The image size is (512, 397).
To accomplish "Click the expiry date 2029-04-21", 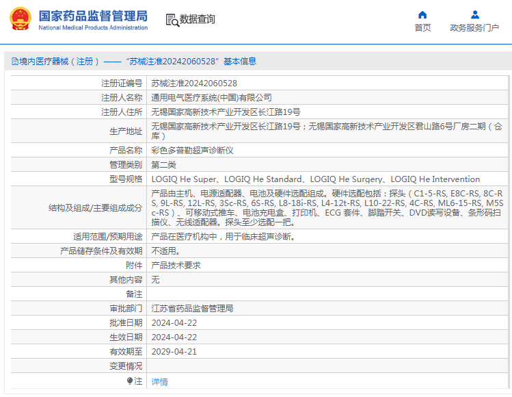I will coord(174,352).
